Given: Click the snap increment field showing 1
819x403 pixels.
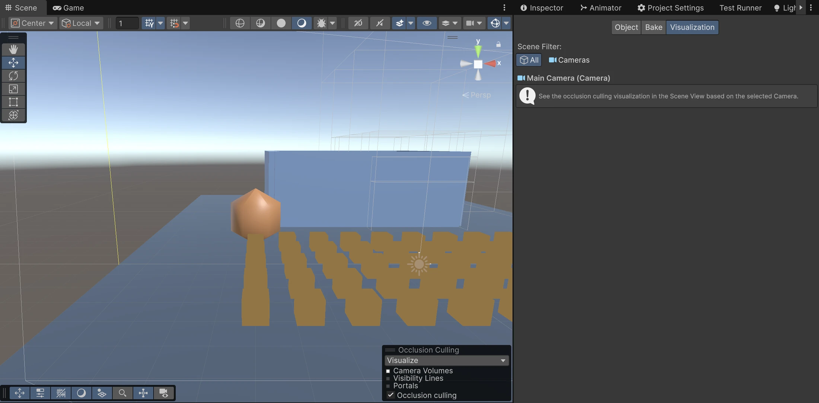Looking at the screenshot, I should (127, 23).
